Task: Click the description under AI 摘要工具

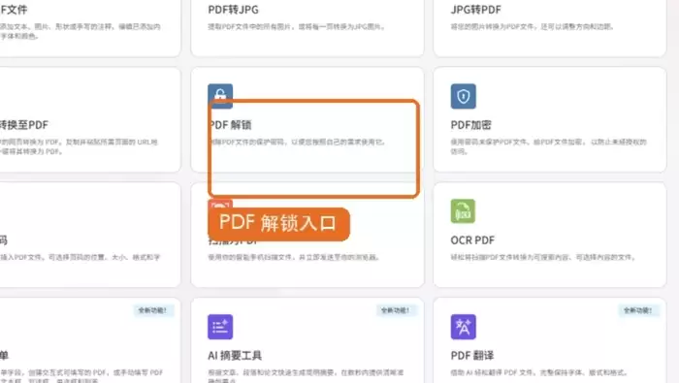Action: pyautogui.click(x=306, y=375)
